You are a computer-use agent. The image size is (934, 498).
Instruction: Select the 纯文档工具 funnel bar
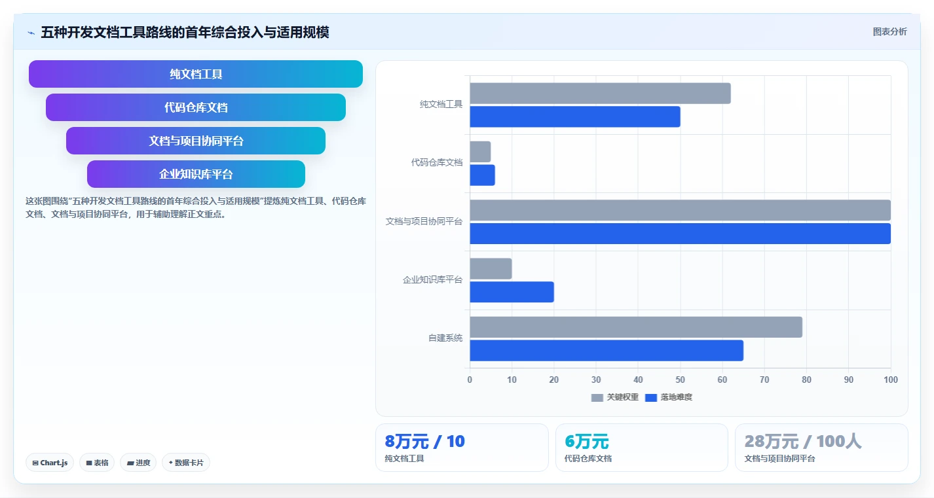[x=196, y=74]
